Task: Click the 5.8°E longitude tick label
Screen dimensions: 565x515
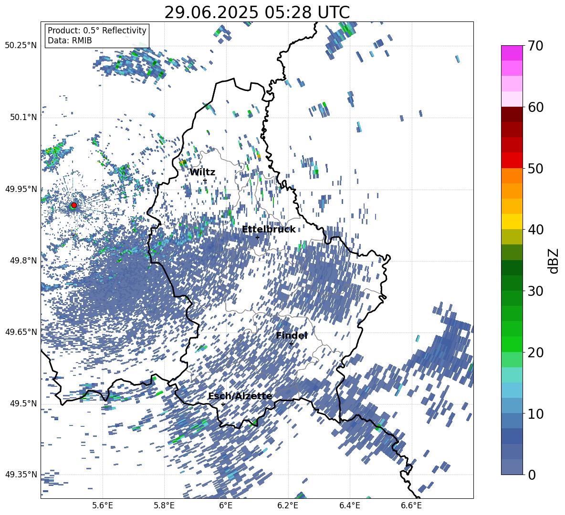Action: [x=164, y=506]
